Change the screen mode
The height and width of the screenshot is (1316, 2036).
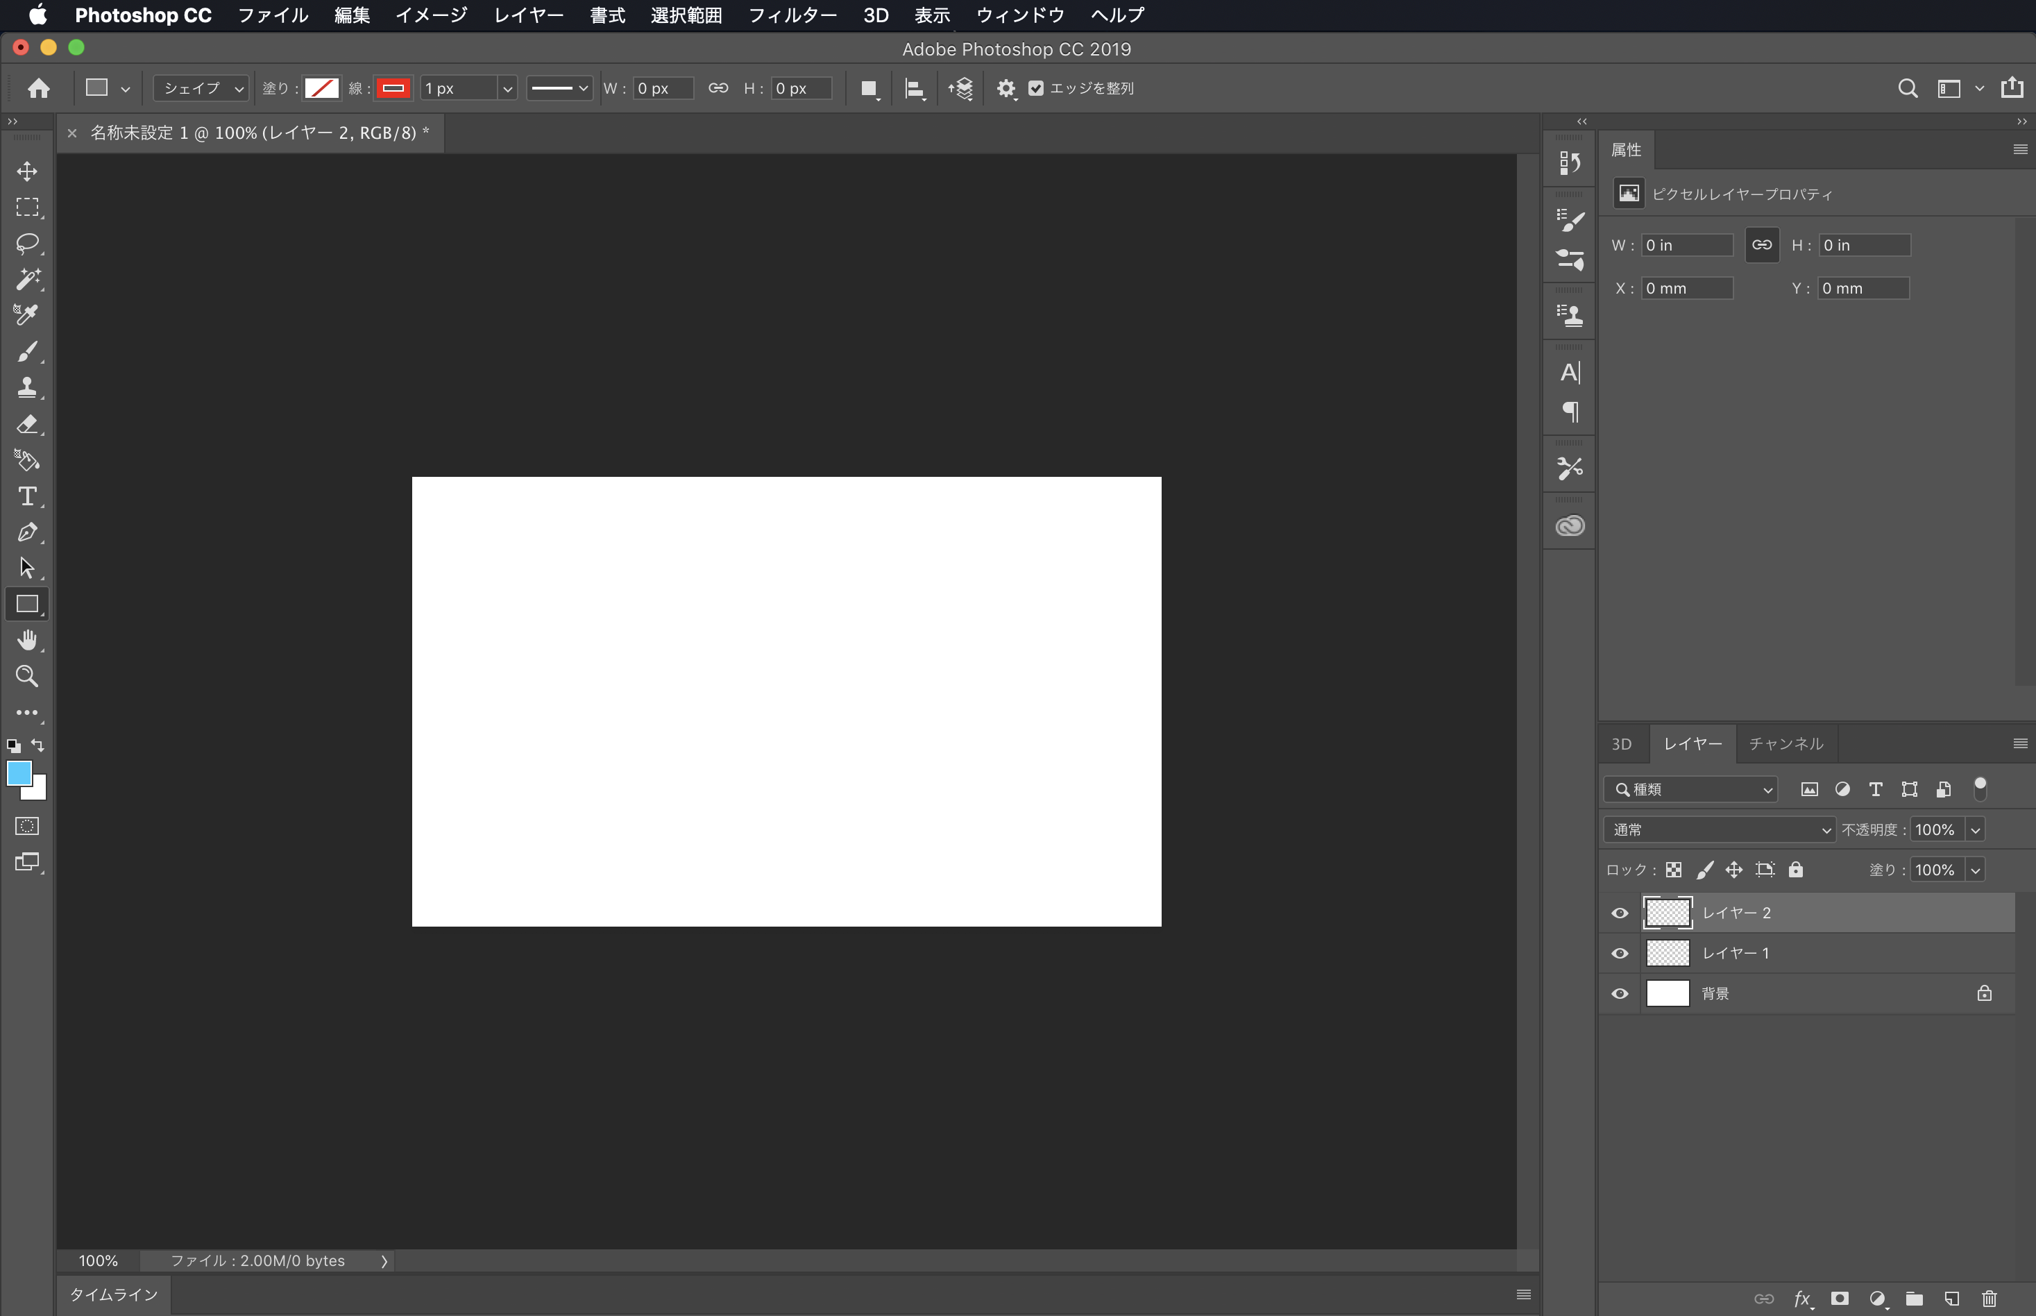(x=27, y=862)
